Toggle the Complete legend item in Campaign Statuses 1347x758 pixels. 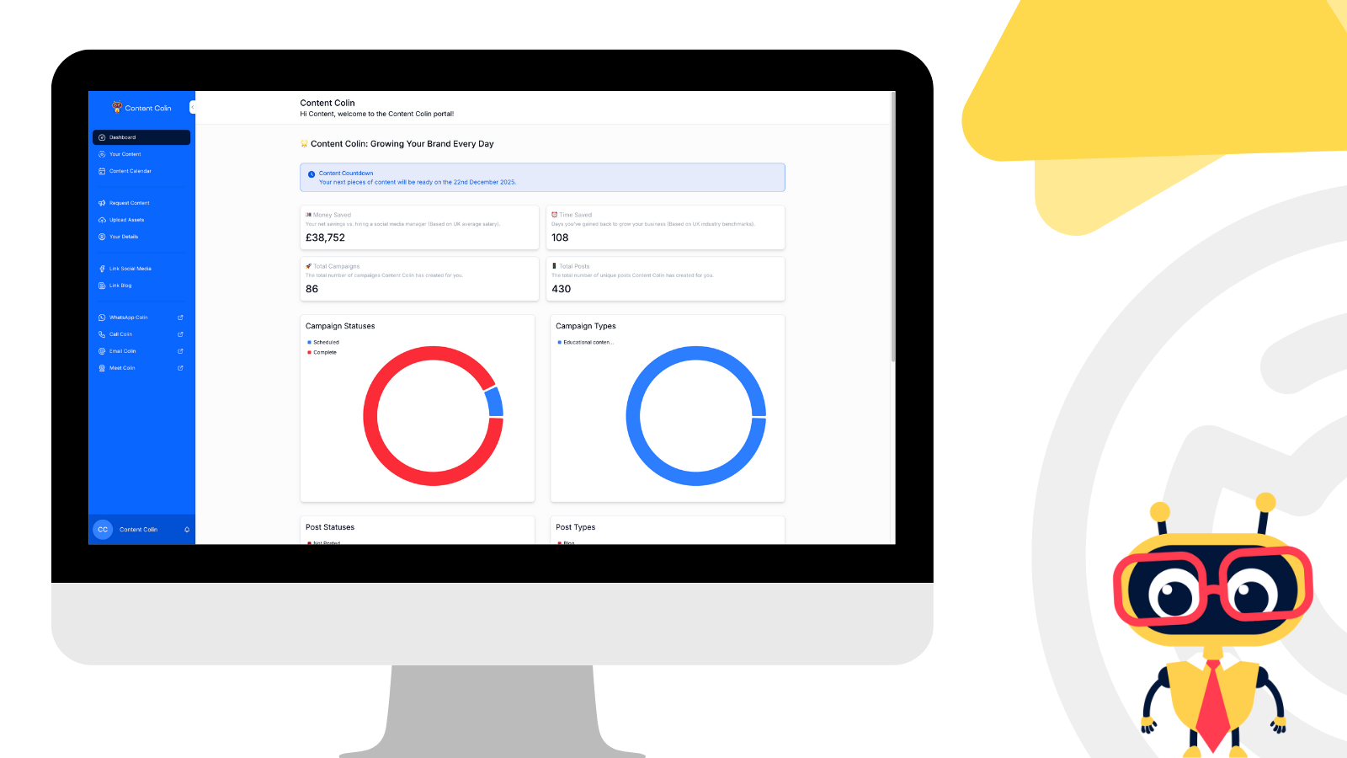coord(322,352)
